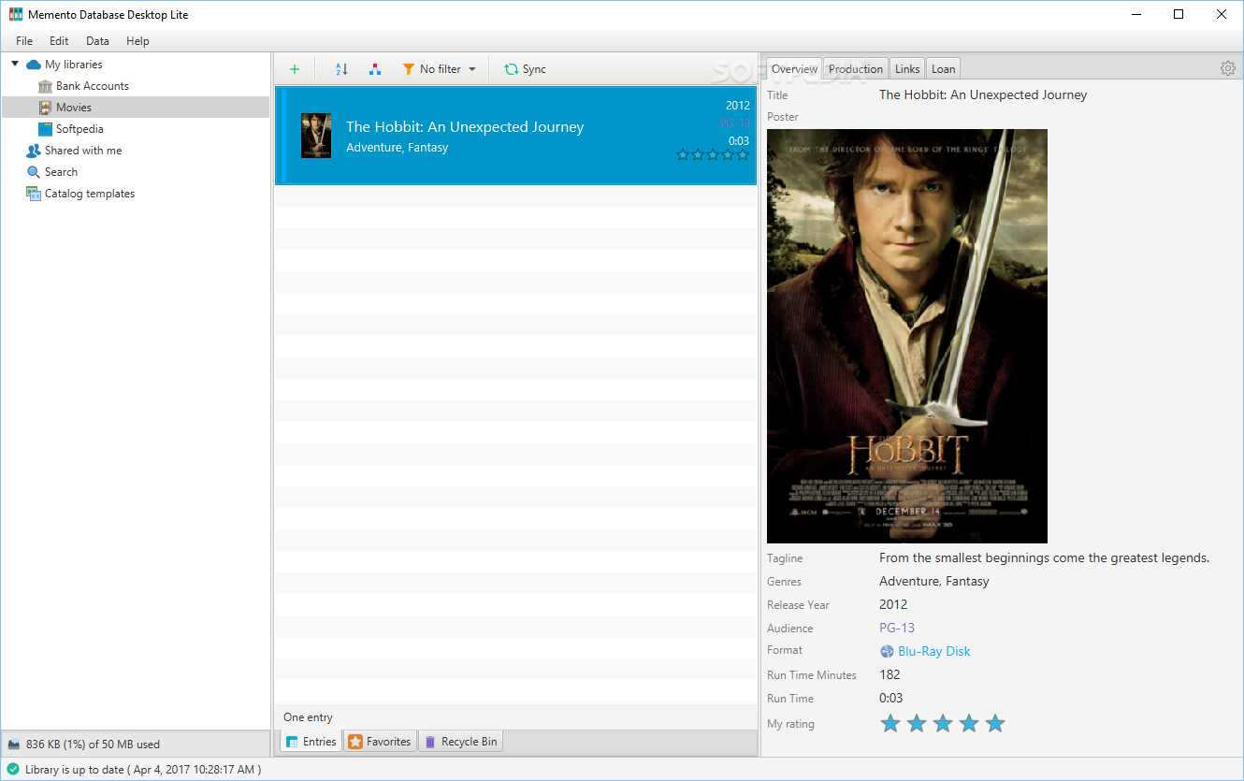The image size is (1244, 781).
Task: Click the Release Year value 2012 in details
Action: click(893, 605)
